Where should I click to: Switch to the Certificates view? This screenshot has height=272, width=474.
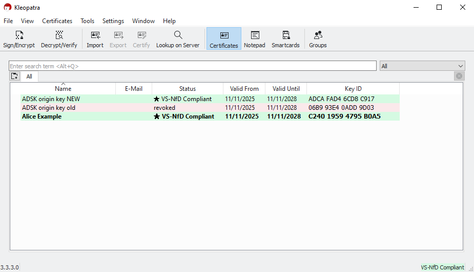pos(224,39)
